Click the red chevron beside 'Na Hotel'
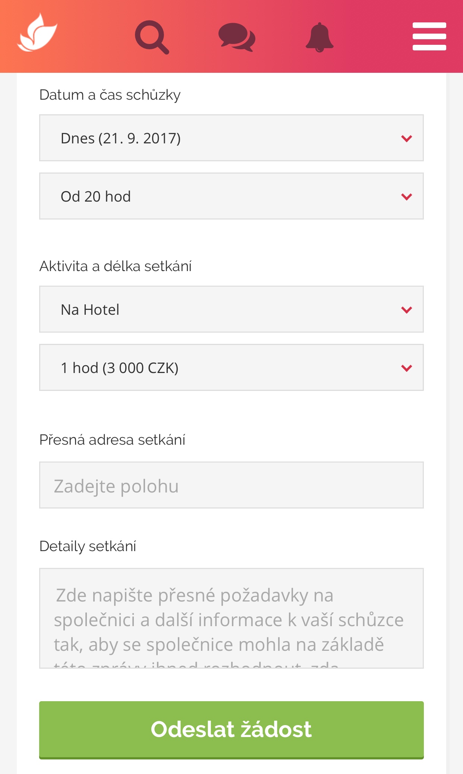Image resolution: width=463 pixels, height=774 pixels. click(406, 310)
